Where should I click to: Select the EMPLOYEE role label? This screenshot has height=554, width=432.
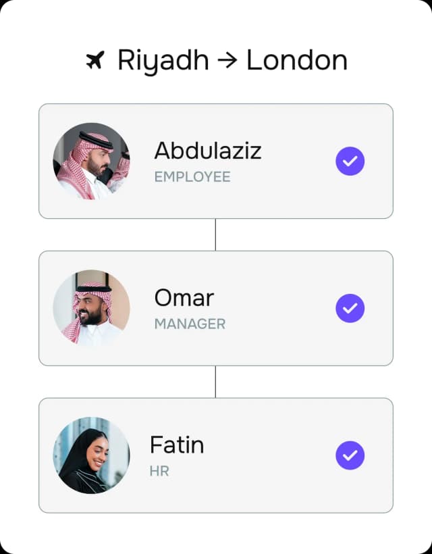[x=192, y=177]
